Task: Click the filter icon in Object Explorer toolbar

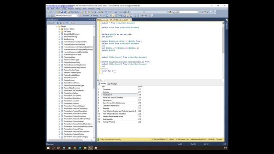Action: coord(67,23)
